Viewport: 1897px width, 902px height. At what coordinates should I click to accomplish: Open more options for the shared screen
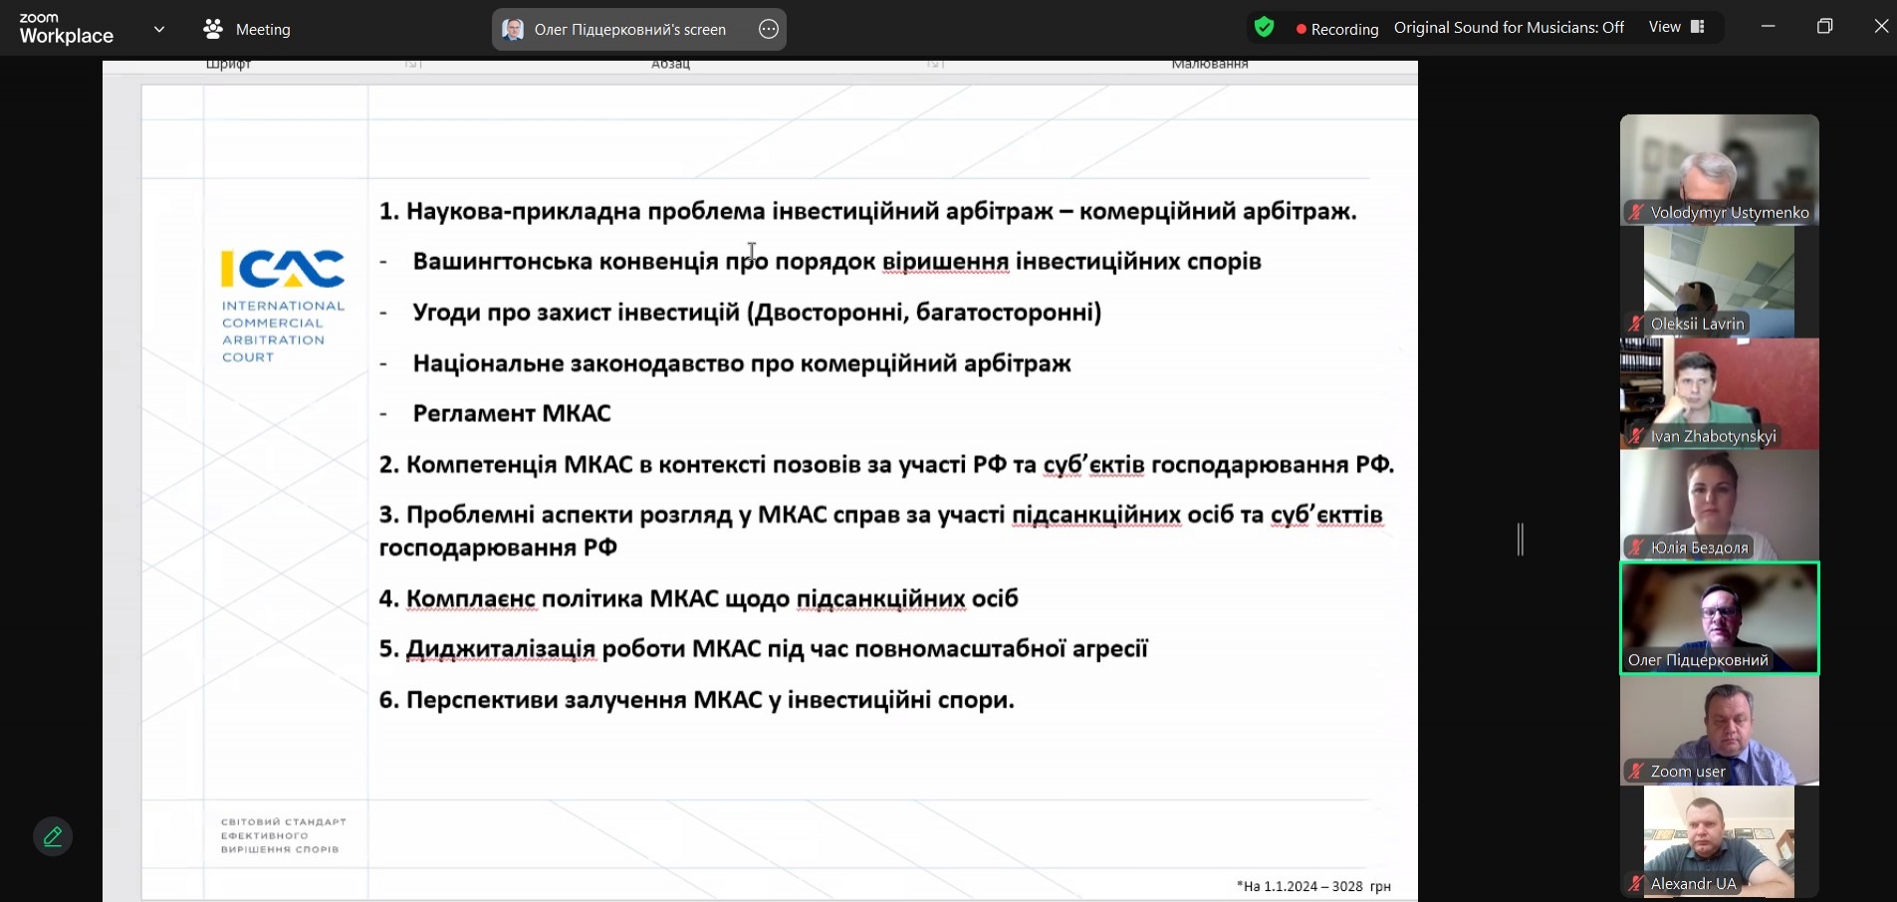768,29
